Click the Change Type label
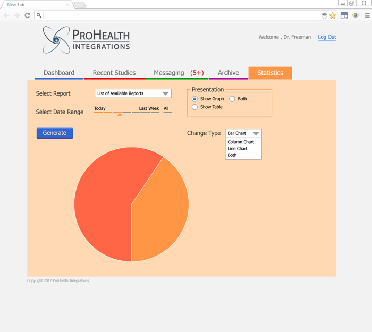 tap(204, 133)
